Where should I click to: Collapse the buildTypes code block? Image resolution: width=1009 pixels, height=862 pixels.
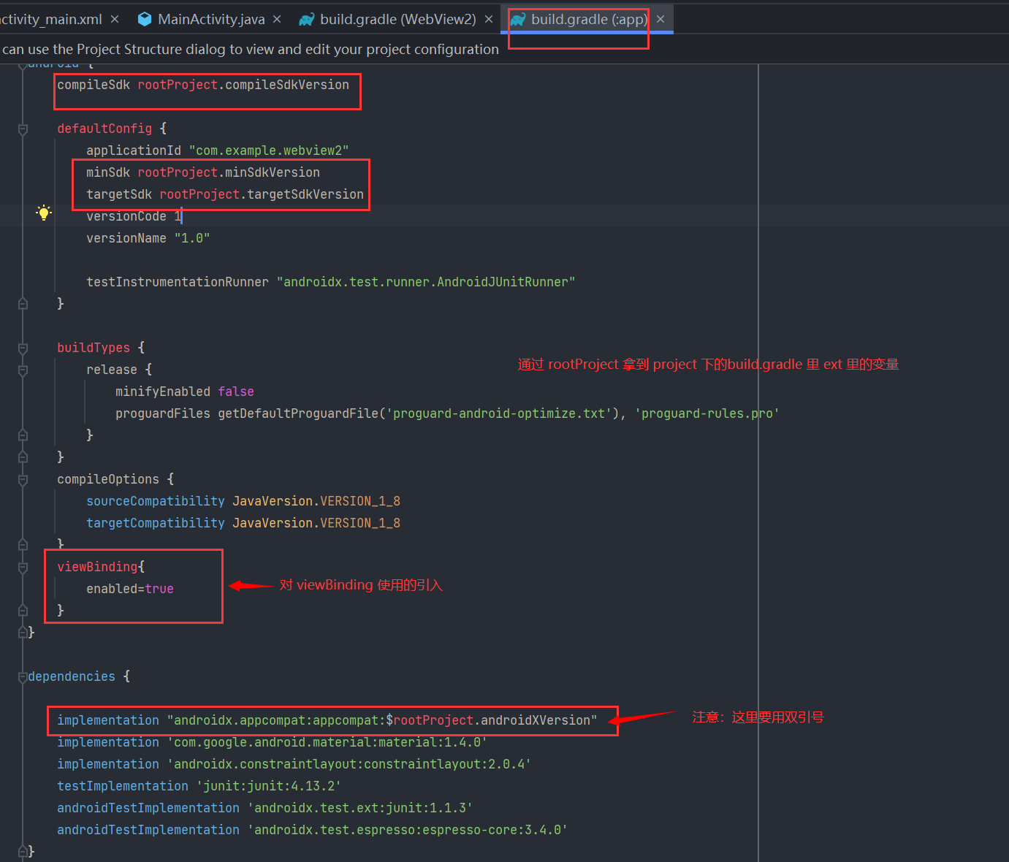pos(22,348)
